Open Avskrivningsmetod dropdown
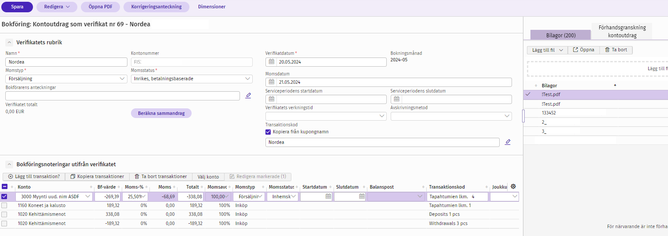 [451, 116]
